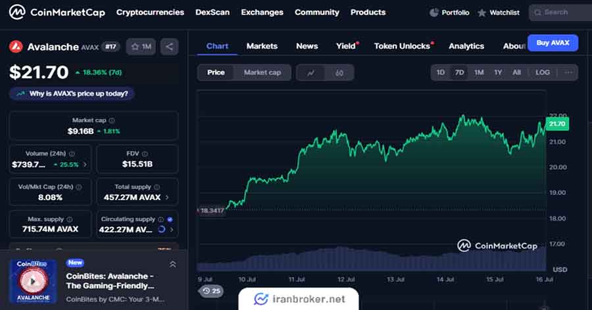Click Circulating supply verified badge
The width and height of the screenshot is (592, 310).
[x=170, y=219]
